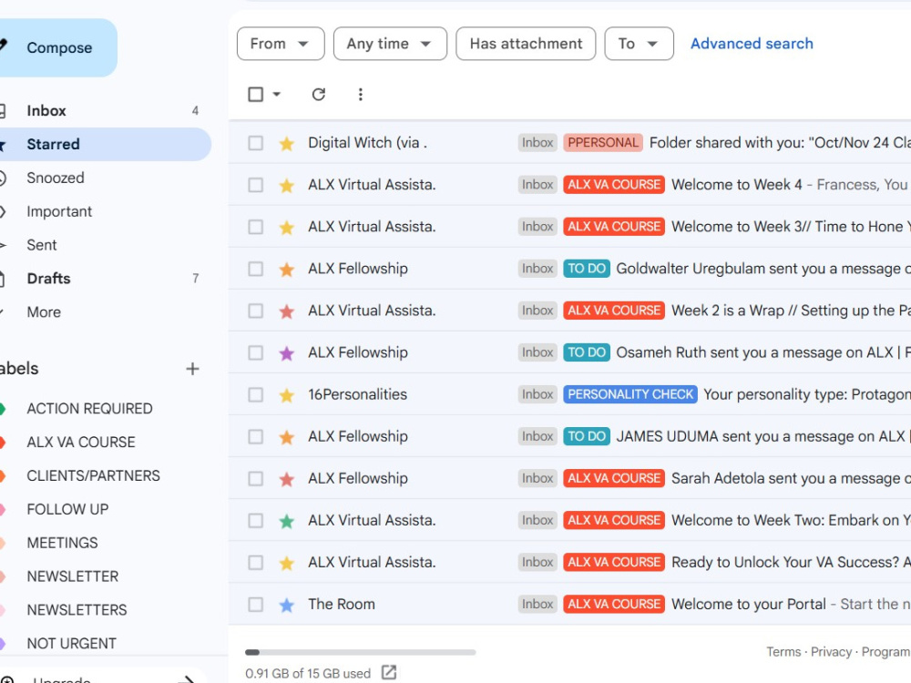Image resolution: width=911 pixels, height=683 pixels.
Task: Toggle the star on 16Personalities email
Action: pos(286,394)
